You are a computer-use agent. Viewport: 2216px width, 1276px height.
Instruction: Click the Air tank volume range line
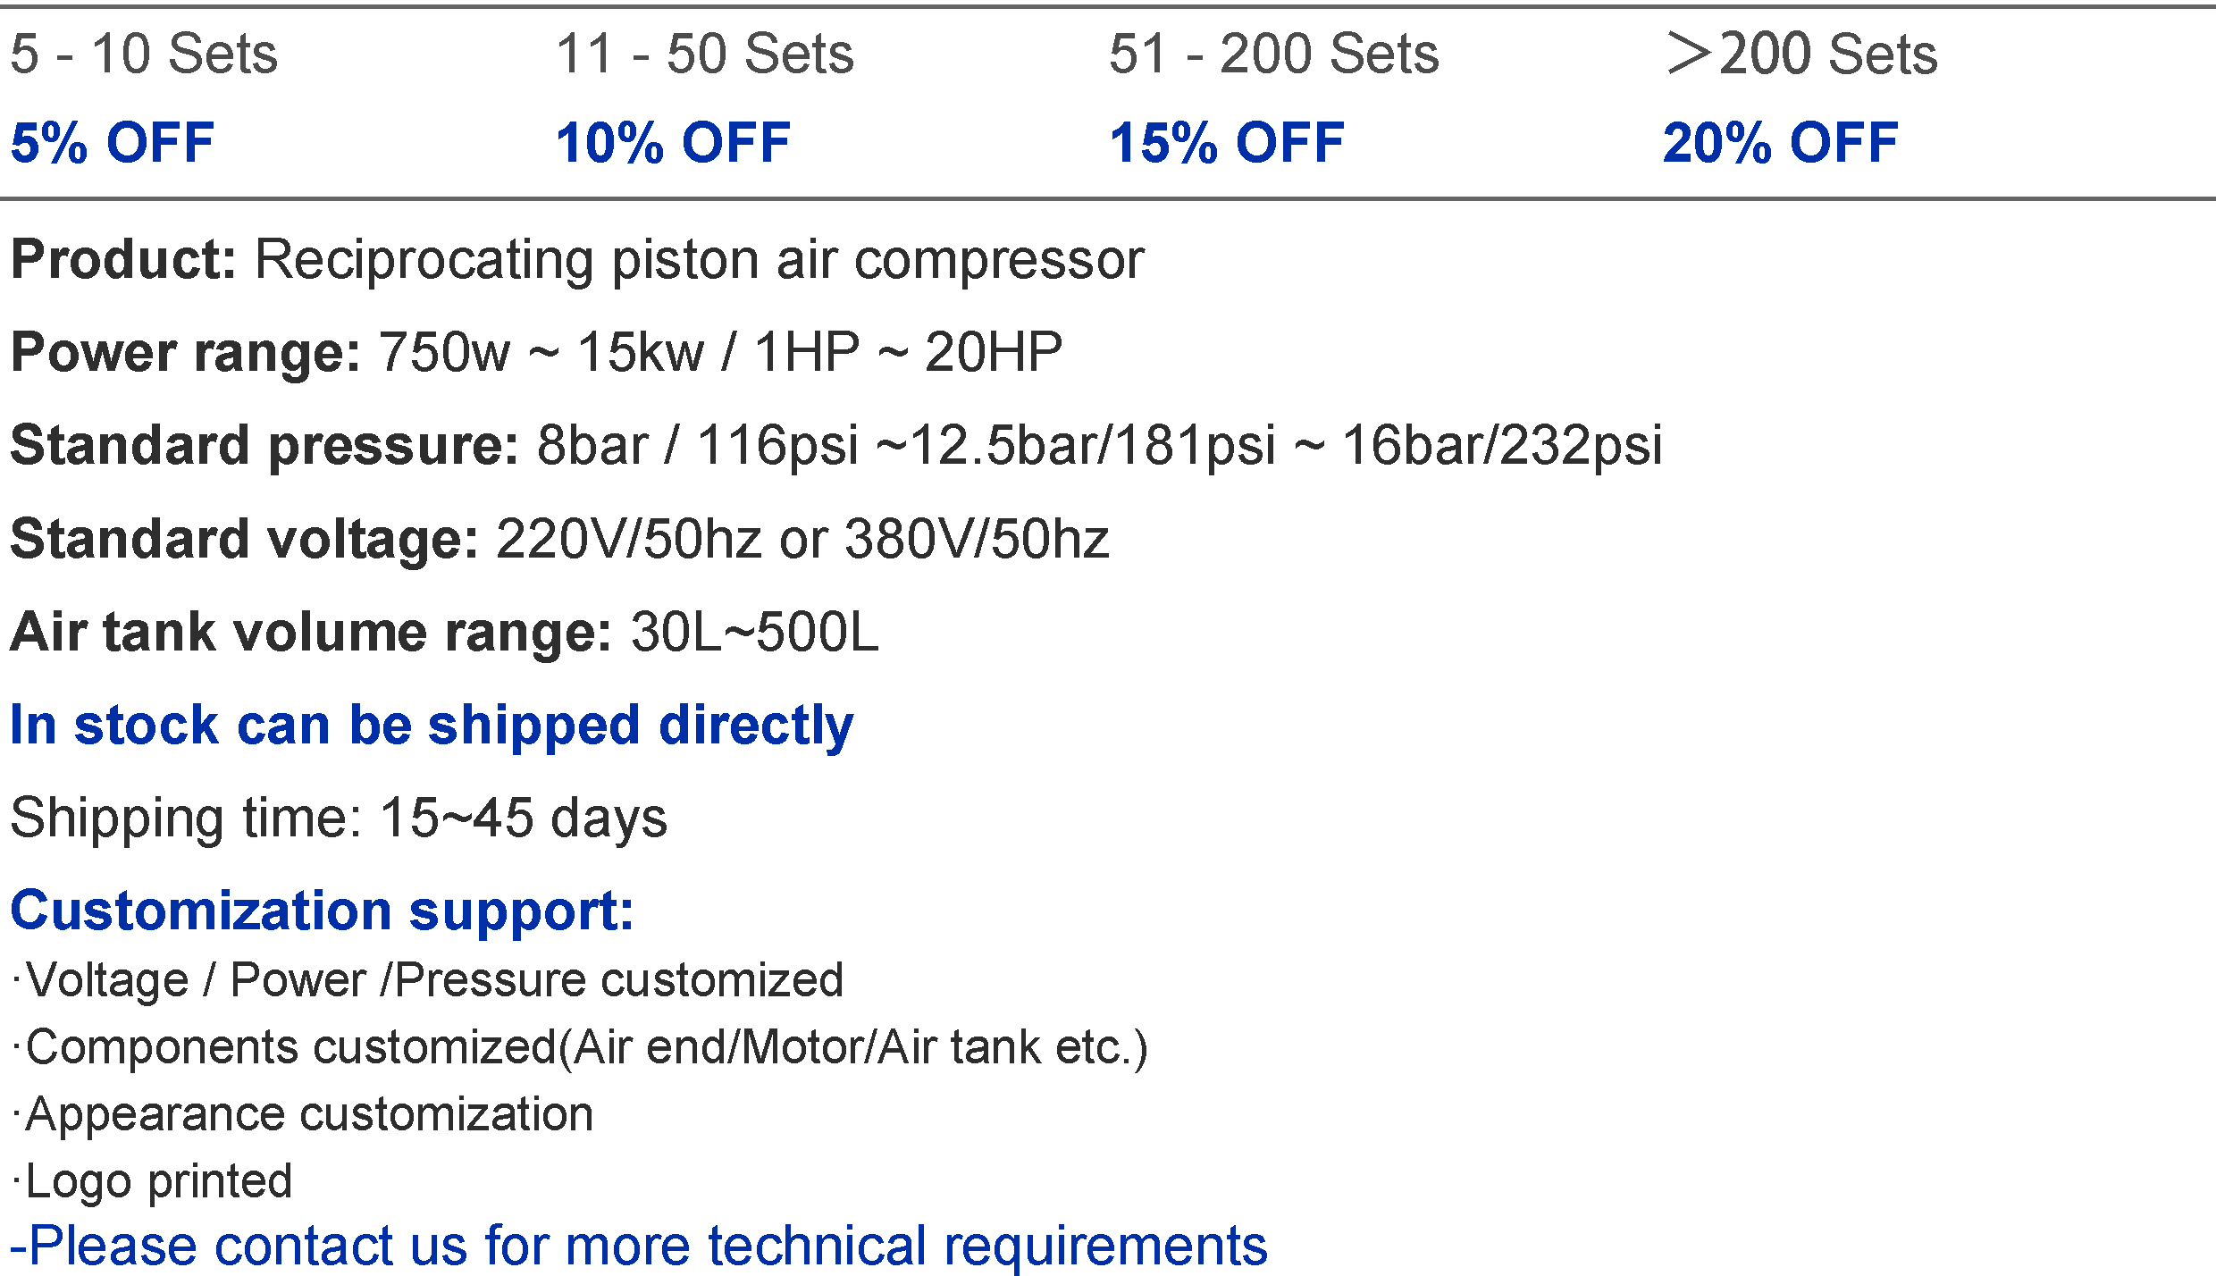[444, 632]
